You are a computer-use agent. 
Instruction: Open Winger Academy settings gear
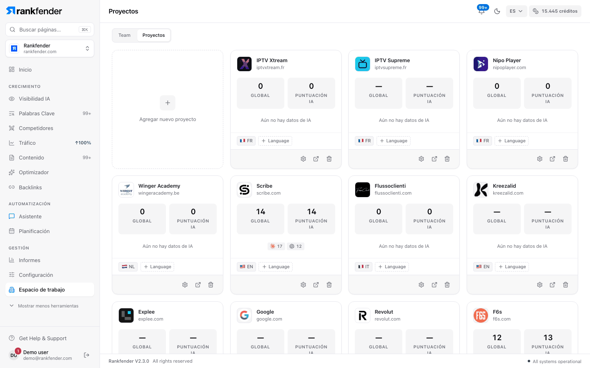tap(185, 285)
